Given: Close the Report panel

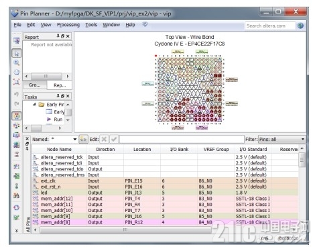Looking at the screenshot, I should 68,36.
